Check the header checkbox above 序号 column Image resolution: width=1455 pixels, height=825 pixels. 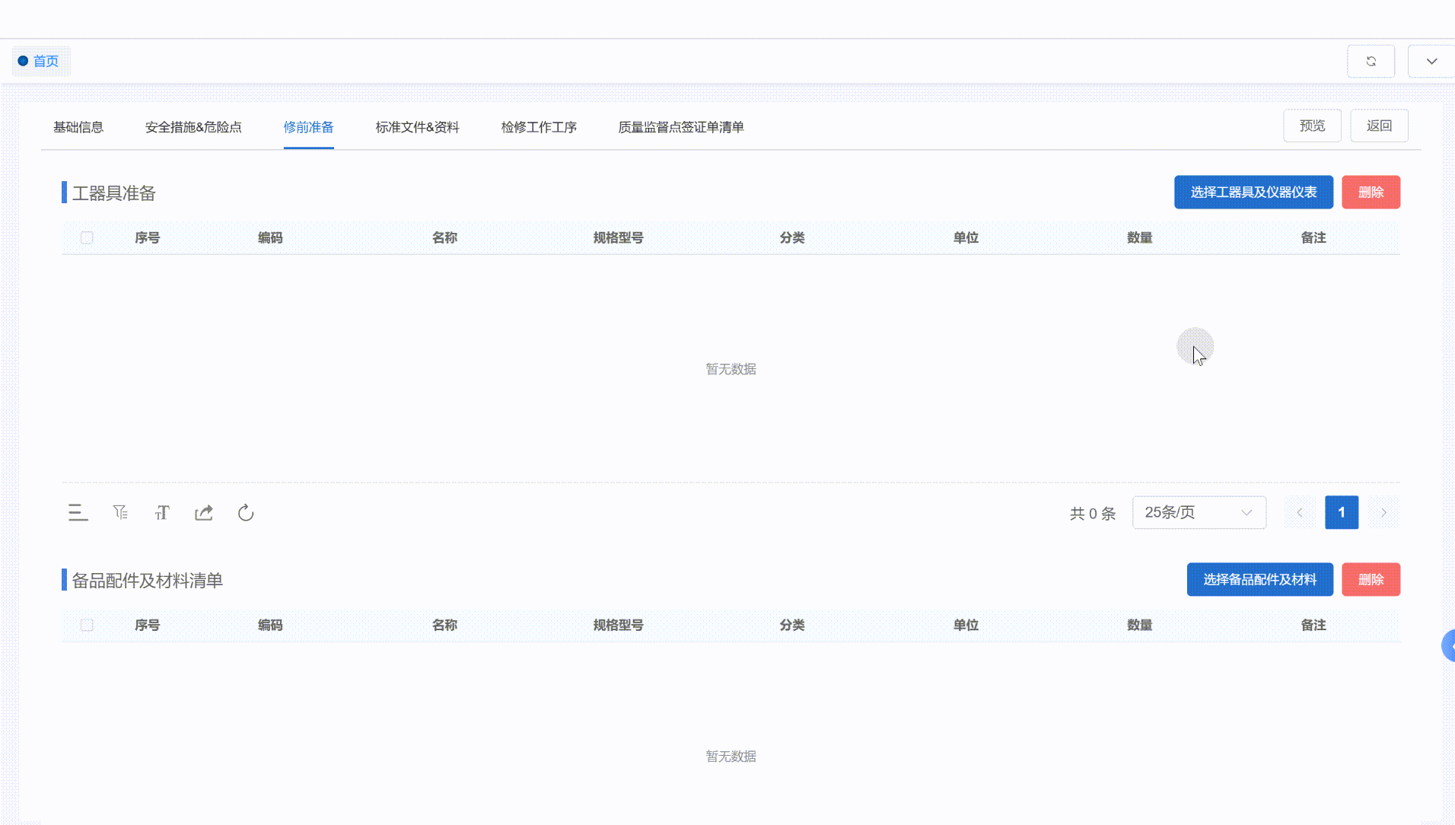(x=87, y=237)
